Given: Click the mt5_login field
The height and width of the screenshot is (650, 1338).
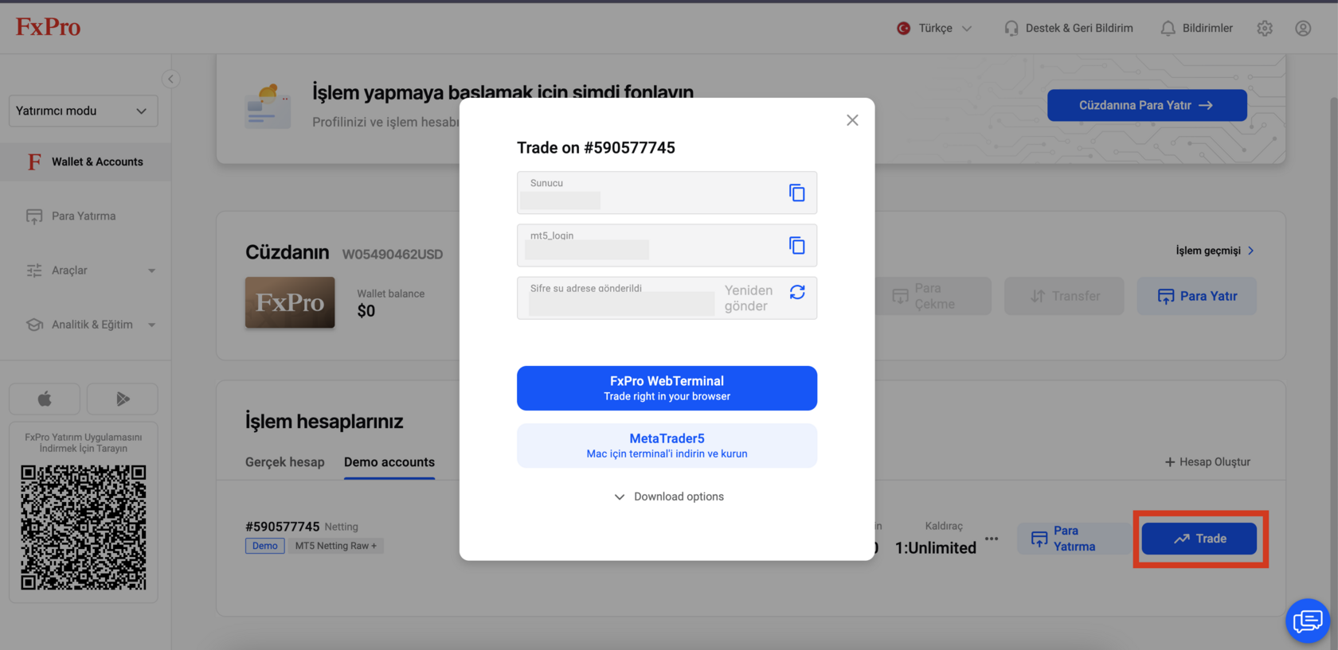Looking at the screenshot, I should [667, 245].
